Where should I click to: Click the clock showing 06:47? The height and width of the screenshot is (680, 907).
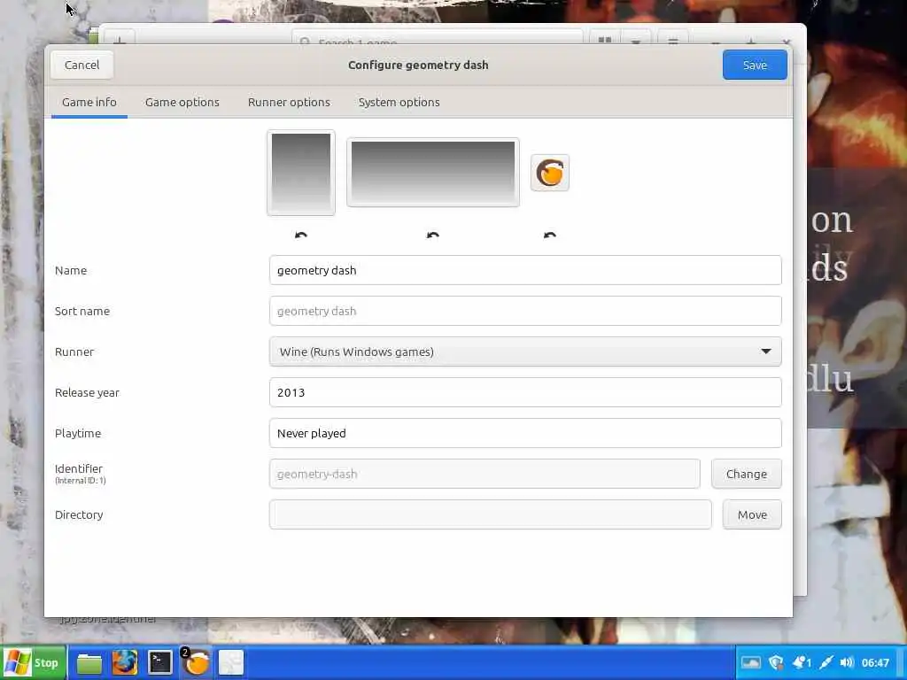875,662
